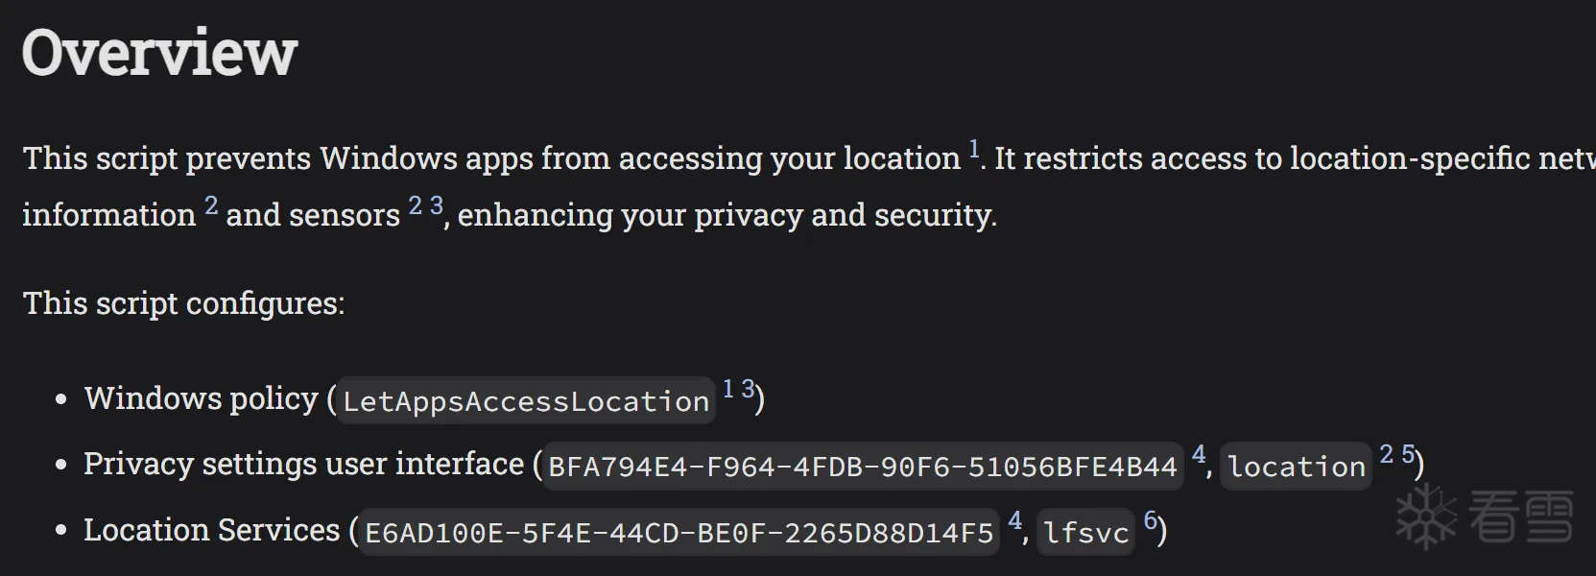Click the lfsvc inline code label

[1085, 533]
